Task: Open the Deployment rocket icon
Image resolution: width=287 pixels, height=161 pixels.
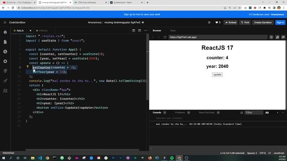Action: [x=5, y=80]
